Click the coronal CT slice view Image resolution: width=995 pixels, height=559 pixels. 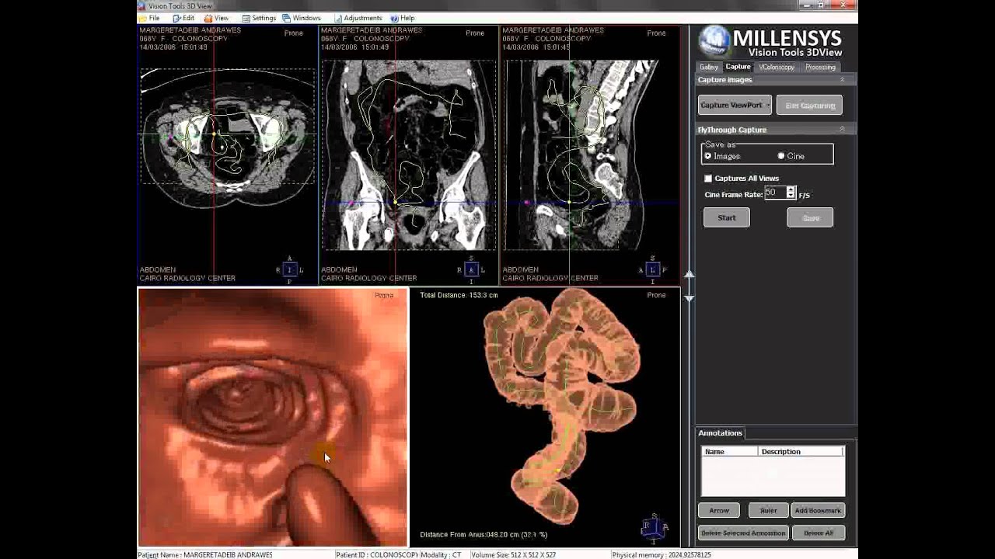409,155
